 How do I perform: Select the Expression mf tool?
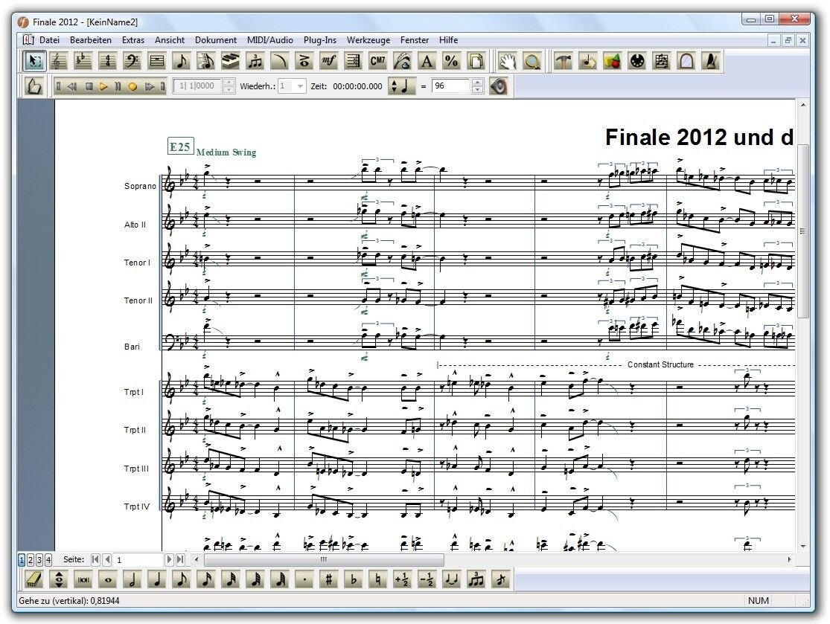tap(329, 61)
